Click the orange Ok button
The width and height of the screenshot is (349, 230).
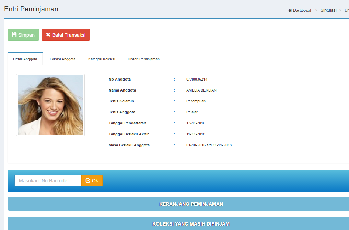(x=92, y=180)
